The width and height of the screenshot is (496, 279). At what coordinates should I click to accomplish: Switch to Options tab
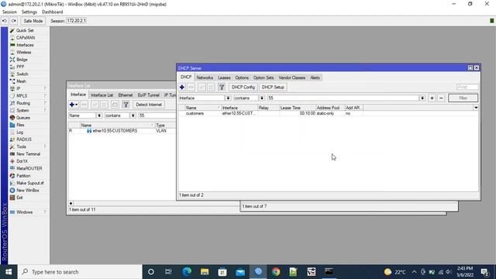point(242,77)
